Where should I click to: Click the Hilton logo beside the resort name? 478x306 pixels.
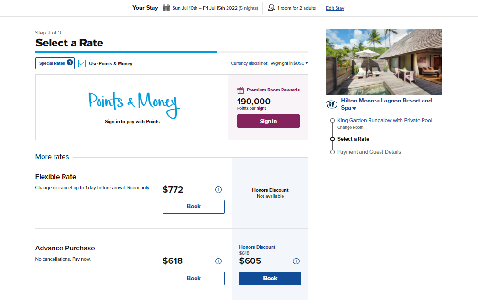[331, 104]
